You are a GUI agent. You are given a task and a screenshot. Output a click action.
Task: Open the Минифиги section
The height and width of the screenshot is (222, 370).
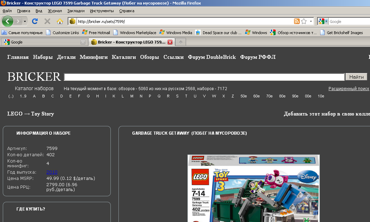coord(94,57)
